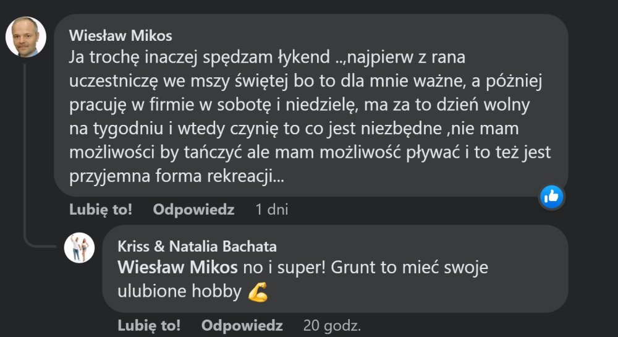Open the "20 godz." reply timestamp
This screenshot has width=618, height=337.
pos(332,325)
